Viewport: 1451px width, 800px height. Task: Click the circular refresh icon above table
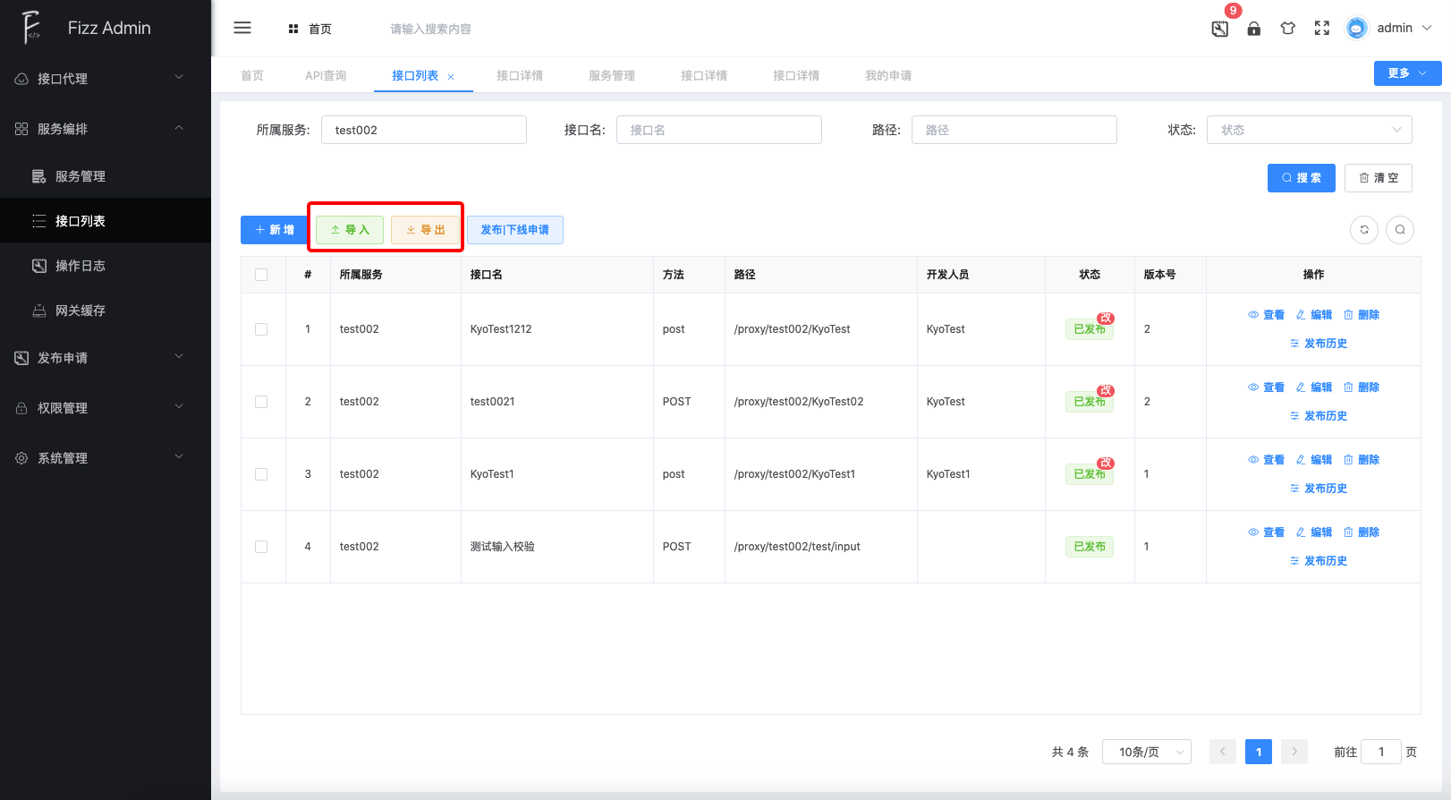[x=1364, y=230]
